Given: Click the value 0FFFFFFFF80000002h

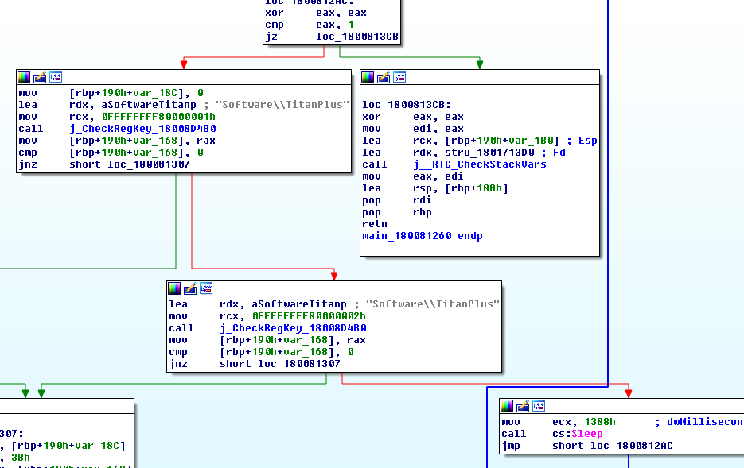Looking at the screenshot, I should (x=309, y=316).
